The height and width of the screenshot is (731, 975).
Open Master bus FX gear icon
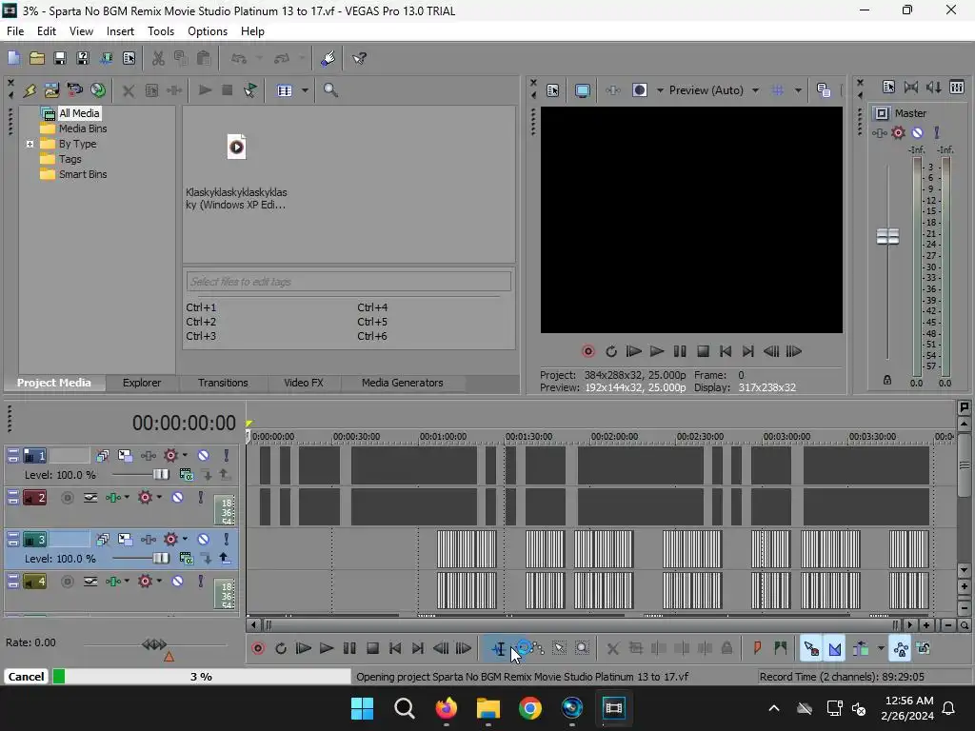point(898,132)
